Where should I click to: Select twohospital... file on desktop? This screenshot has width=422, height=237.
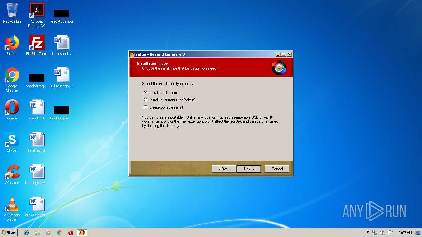click(61, 113)
